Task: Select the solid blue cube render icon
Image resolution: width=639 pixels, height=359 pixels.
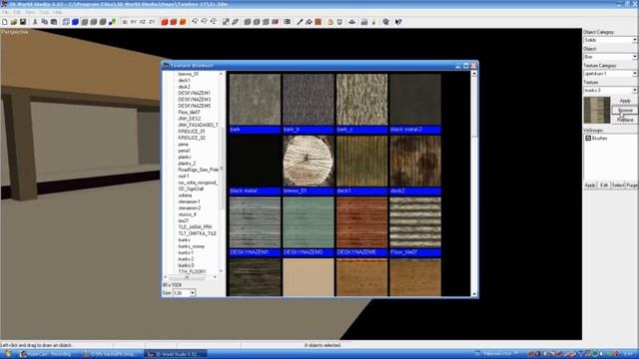Action: [x=76, y=22]
